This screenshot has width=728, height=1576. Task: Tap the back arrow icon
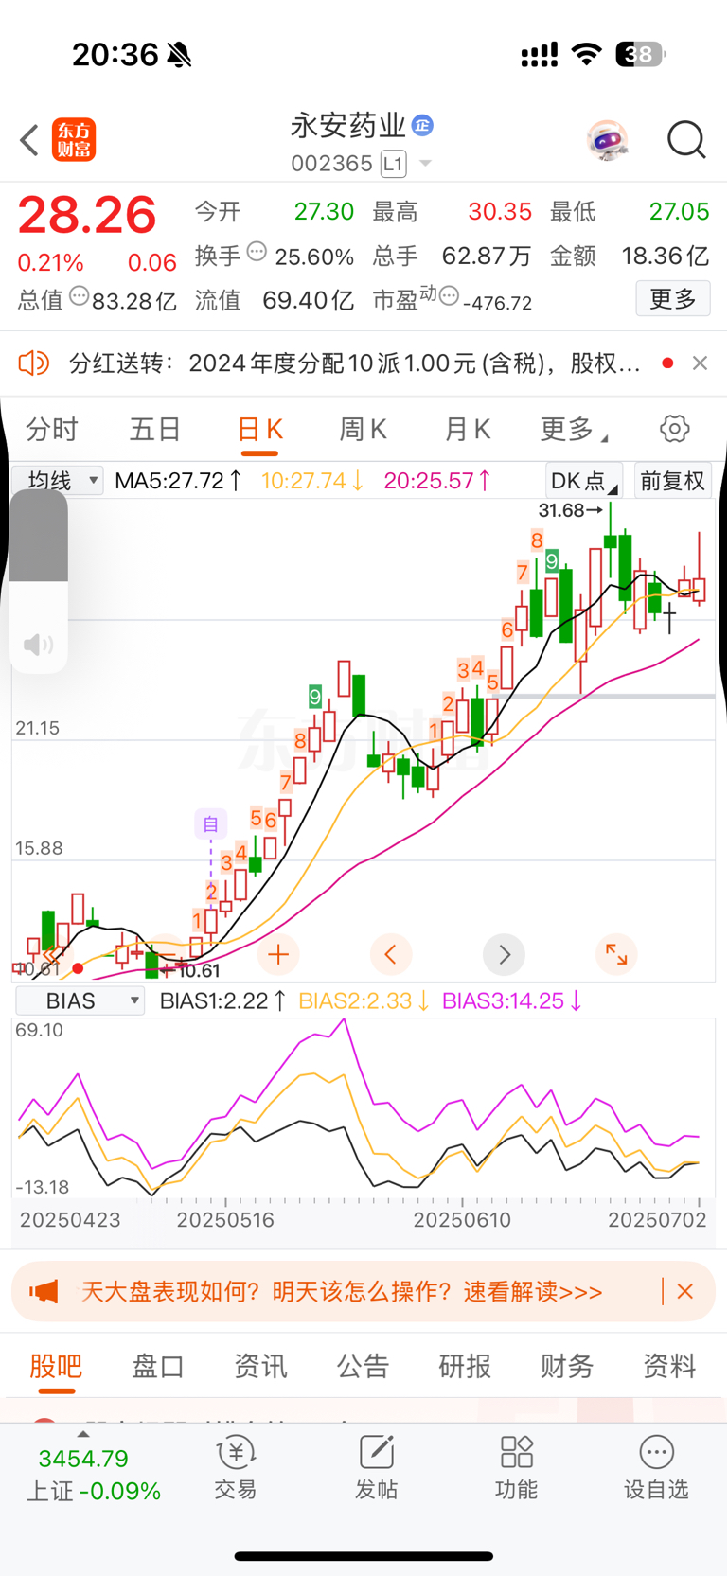point(29,140)
